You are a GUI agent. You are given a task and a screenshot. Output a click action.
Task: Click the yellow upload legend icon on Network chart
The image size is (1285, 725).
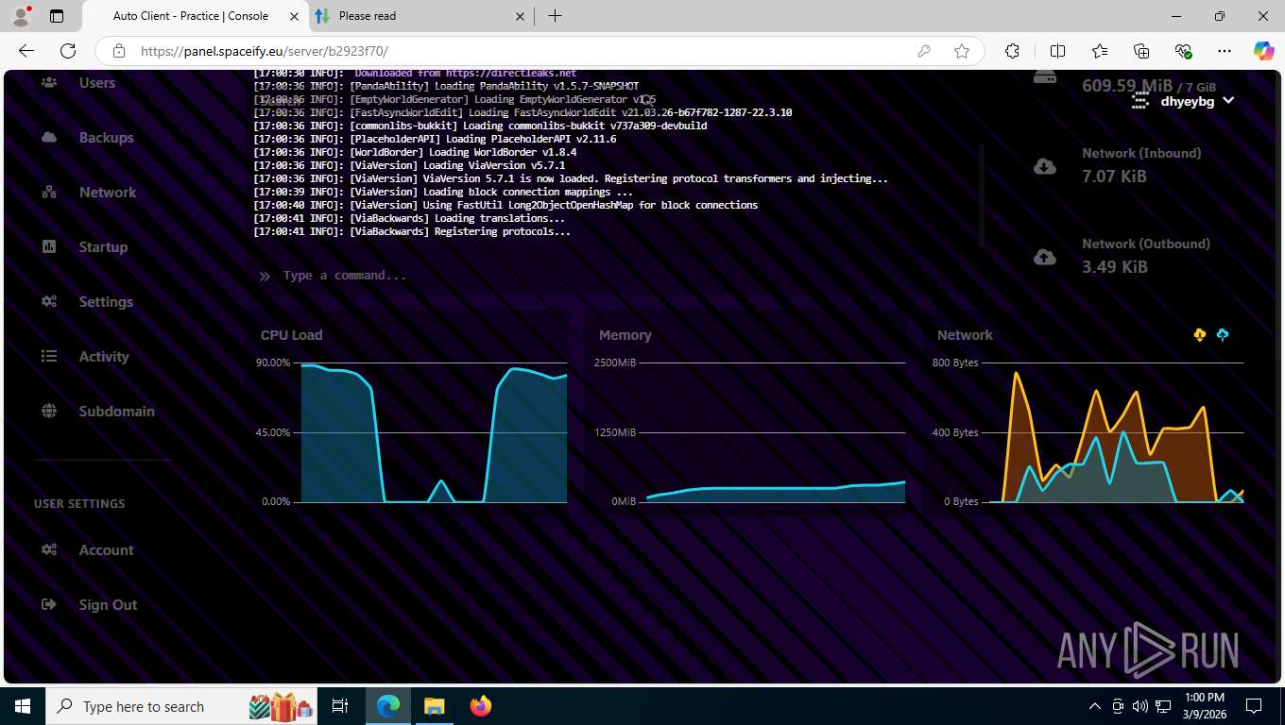1200,335
